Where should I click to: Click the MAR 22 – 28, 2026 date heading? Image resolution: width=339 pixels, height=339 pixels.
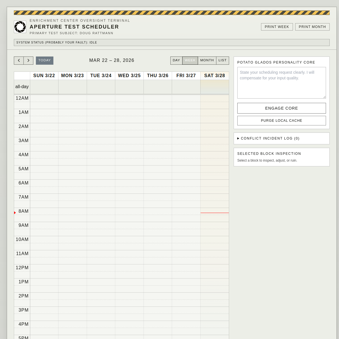(112, 60)
